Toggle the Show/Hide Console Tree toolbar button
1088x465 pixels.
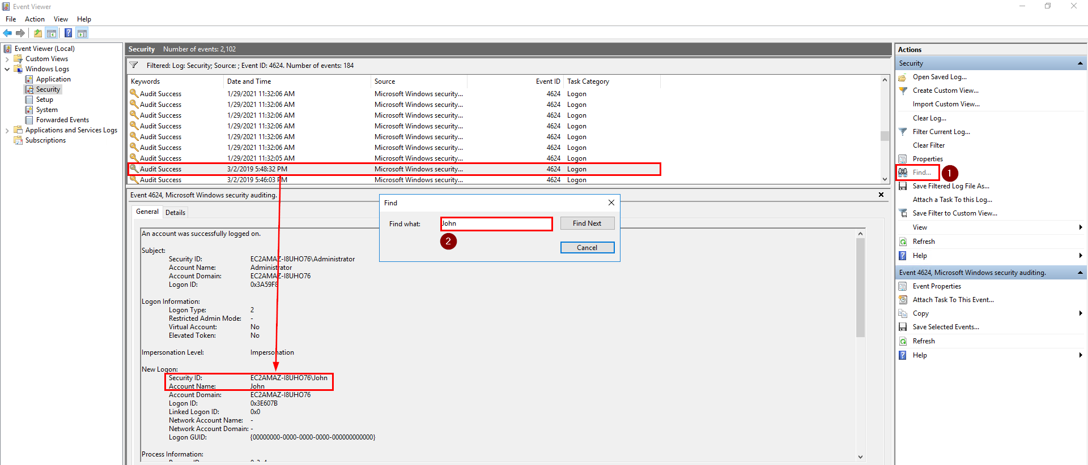pyautogui.click(x=52, y=33)
